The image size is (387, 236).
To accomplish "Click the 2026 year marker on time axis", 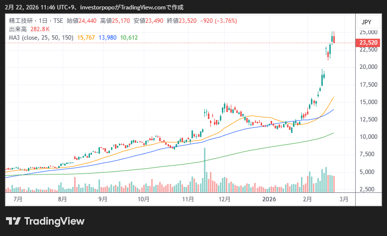I will (269, 199).
